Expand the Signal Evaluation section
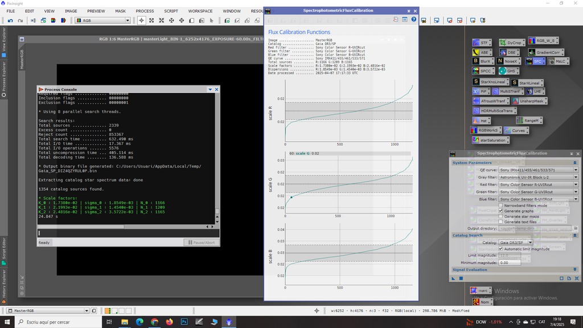This screenshot has width=583, height=328. pyautogui.click(x=575, y=269)
